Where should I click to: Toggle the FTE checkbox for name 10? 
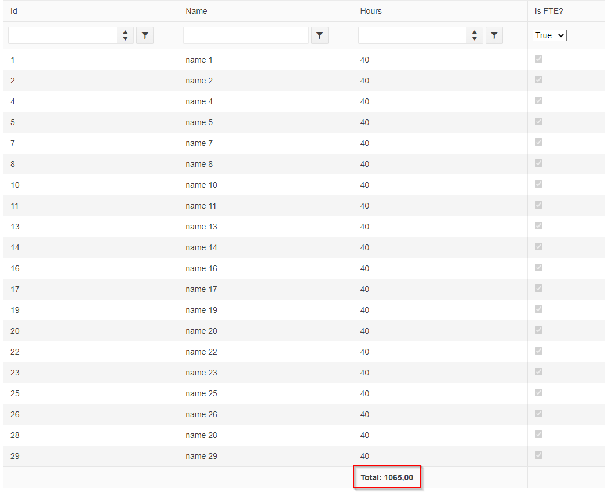click(x=538, y=184)
